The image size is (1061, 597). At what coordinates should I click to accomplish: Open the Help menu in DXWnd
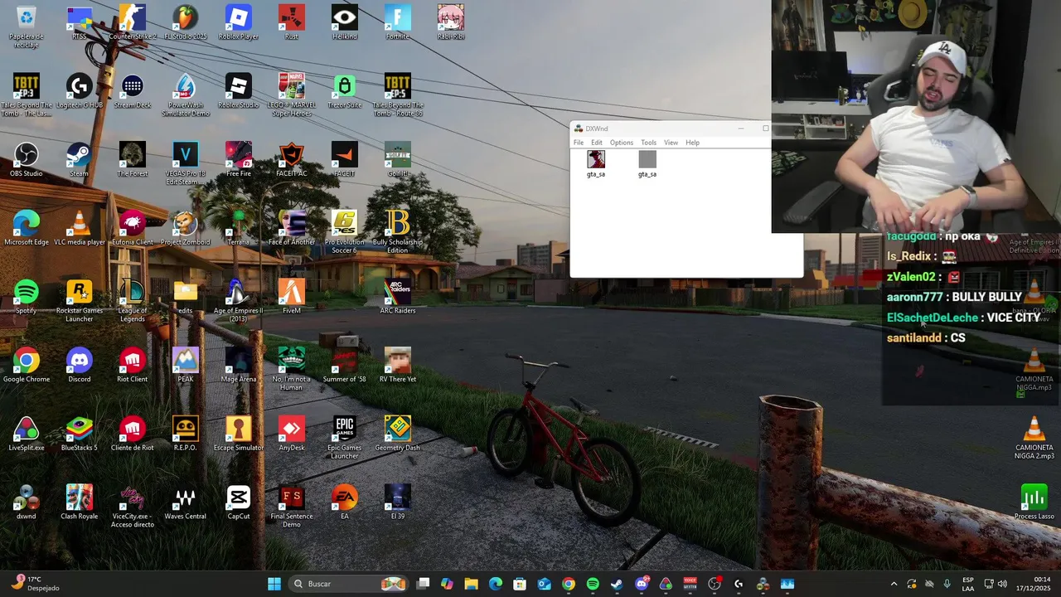692,143
